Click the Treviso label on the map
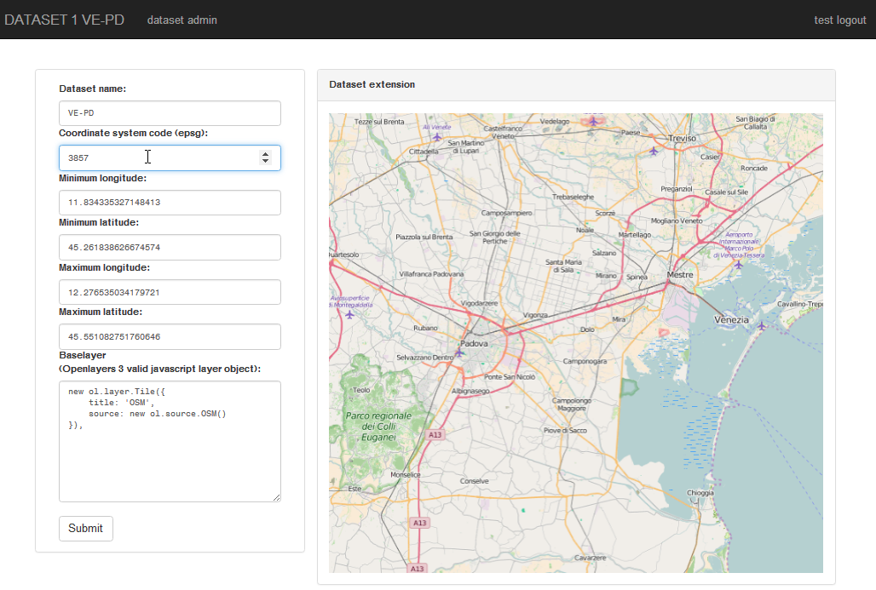 tap(683, 138)
